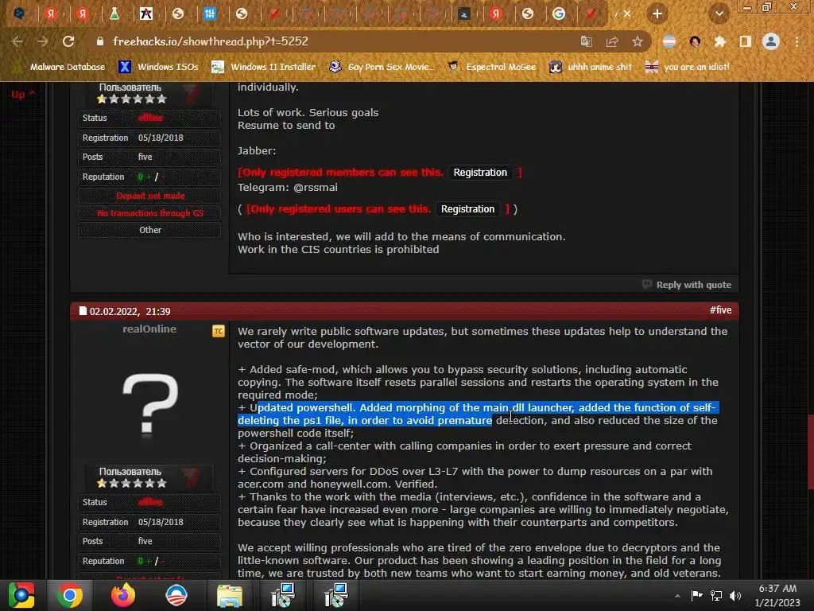Click the question mark avatar image
Image resolution: width=814 pixels, height=611 pixels.
coord(150,405)
